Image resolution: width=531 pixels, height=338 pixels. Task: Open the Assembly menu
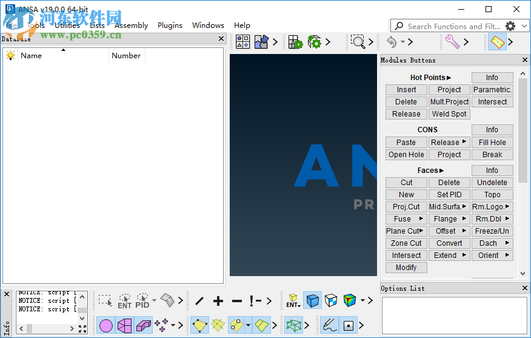point(131,25)
